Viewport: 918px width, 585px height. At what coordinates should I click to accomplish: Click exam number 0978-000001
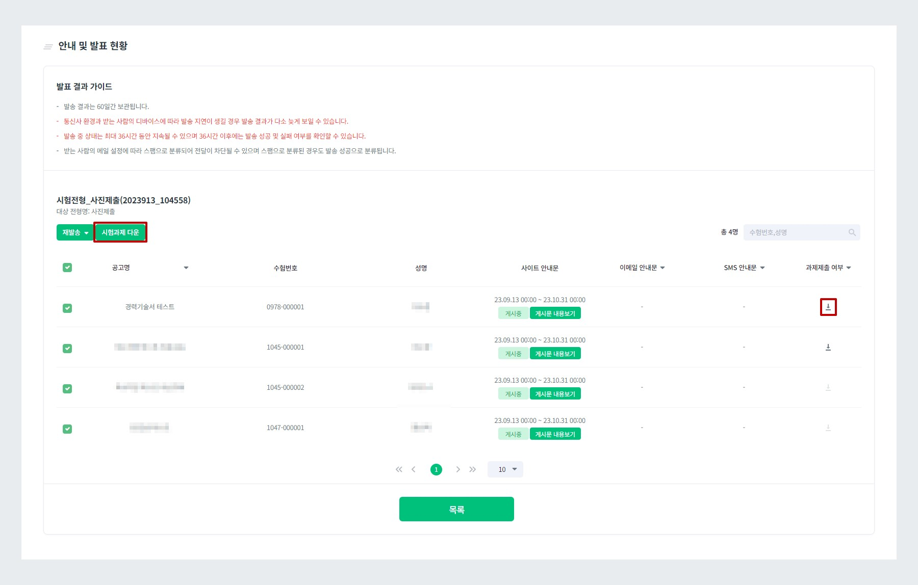(x=286, y=307)
